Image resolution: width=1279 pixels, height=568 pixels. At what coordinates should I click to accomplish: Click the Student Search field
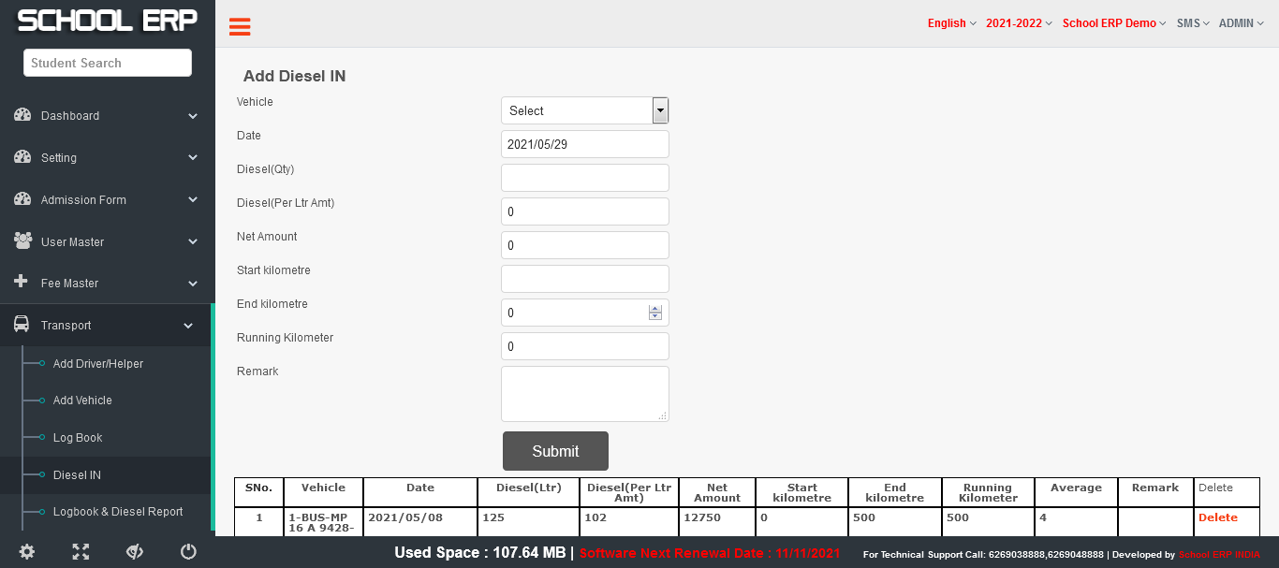pyautogui.click(x=108, y=63)
